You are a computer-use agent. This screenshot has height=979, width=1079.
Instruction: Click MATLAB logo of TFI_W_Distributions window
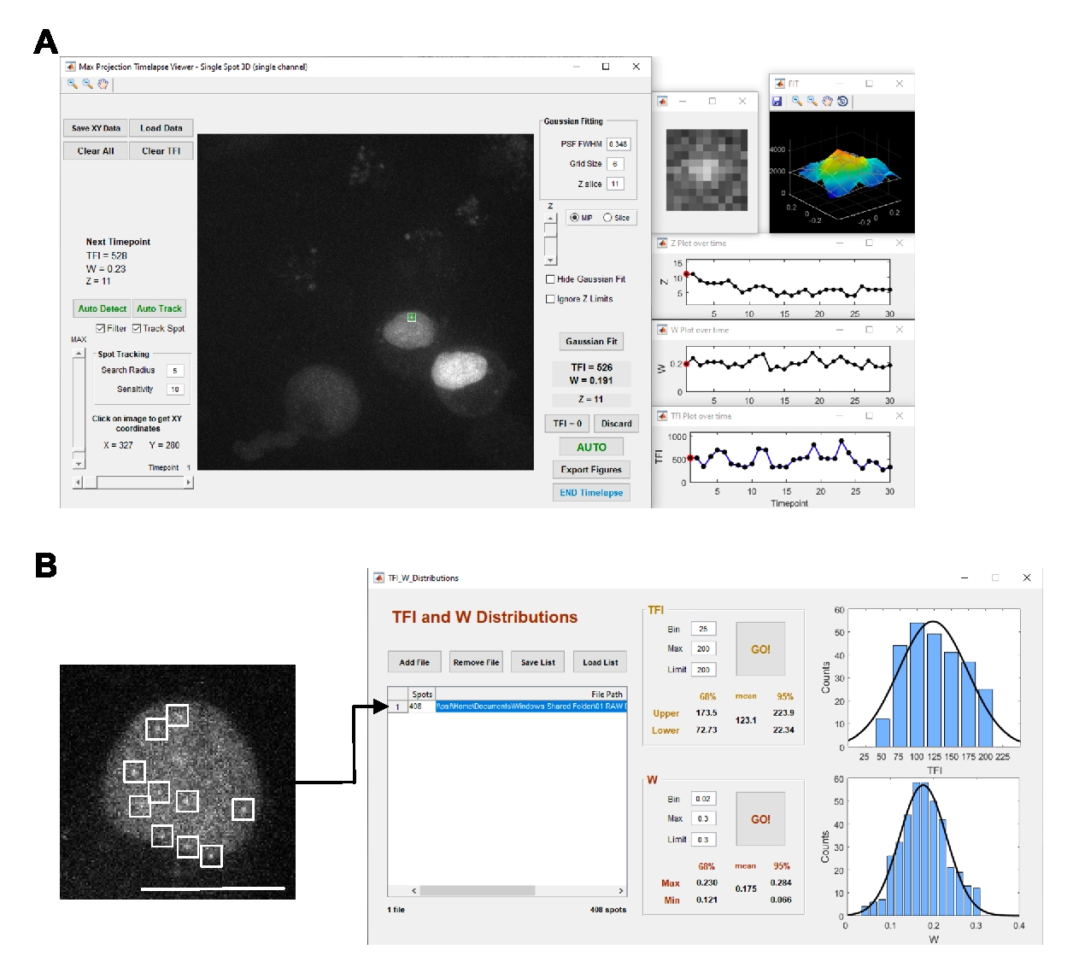point(379,578)
